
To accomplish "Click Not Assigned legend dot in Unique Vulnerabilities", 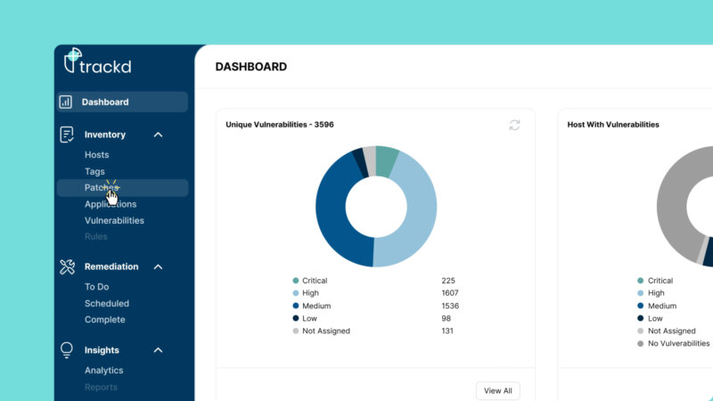I will click(x=296, y=331).
